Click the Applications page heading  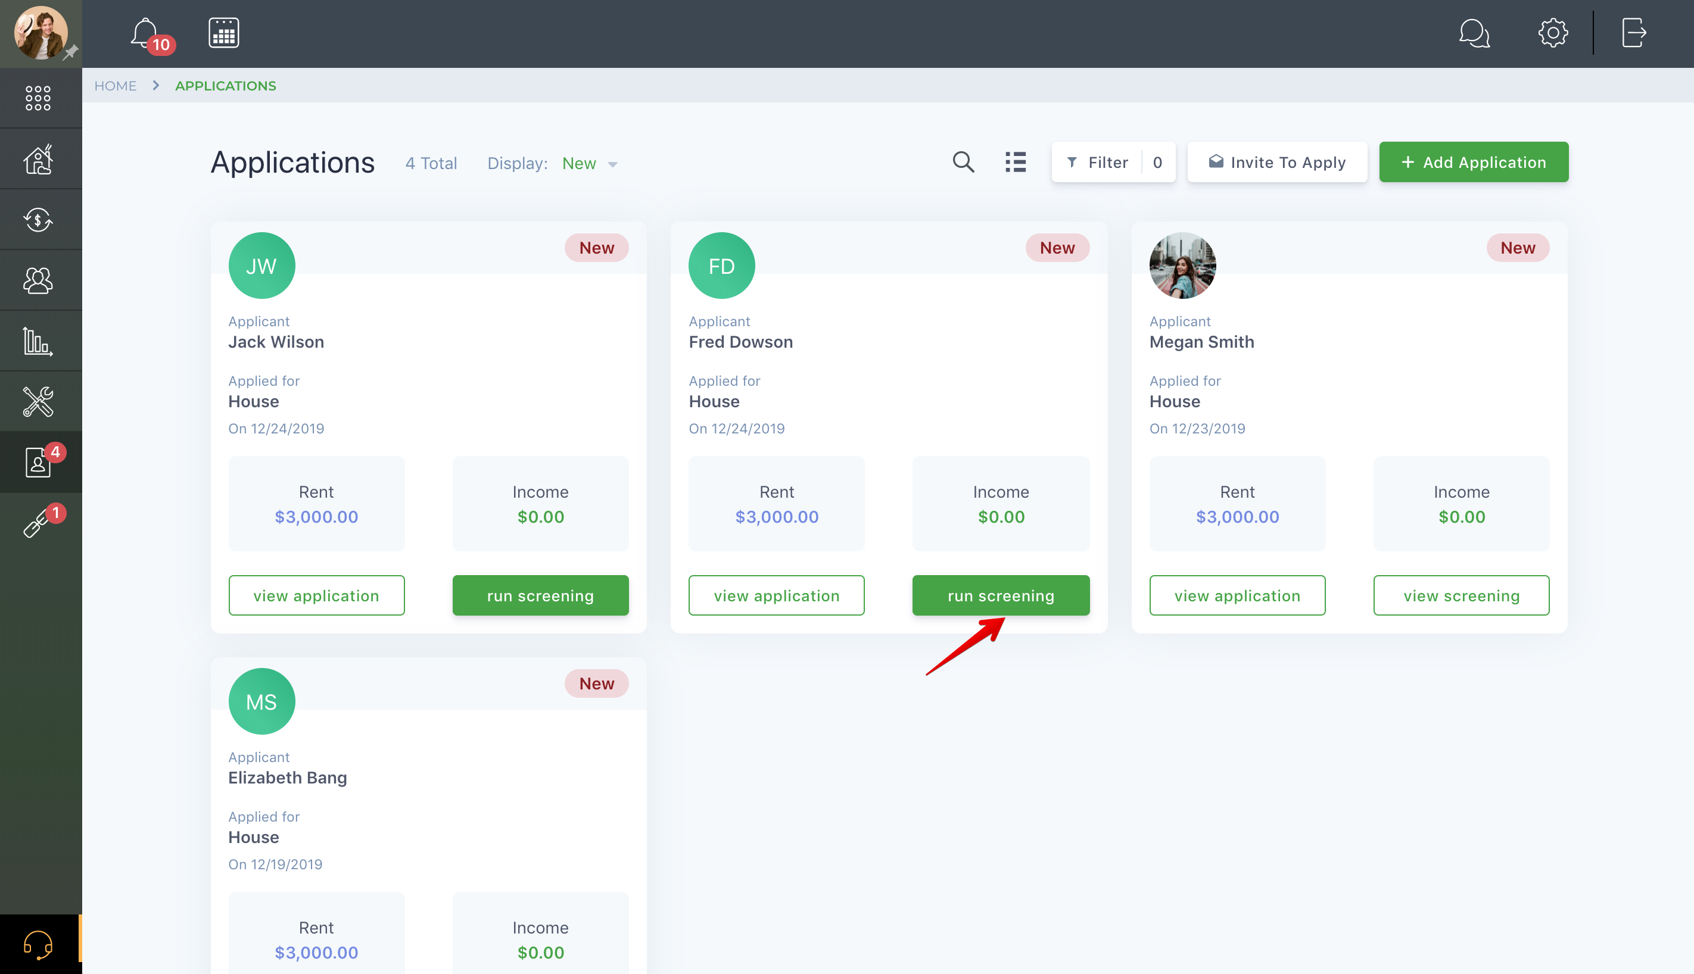(292, 163)
